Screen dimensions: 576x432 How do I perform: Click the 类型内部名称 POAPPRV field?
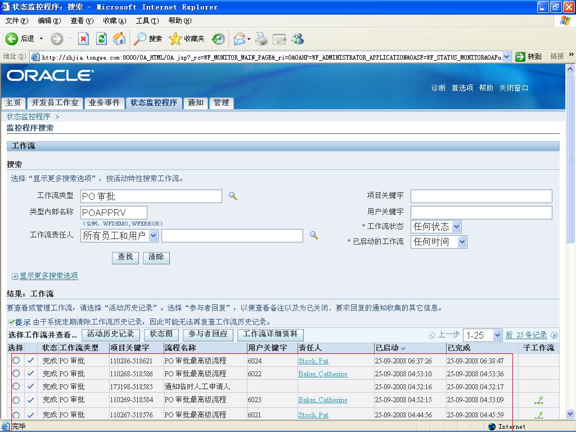point(114,212)
